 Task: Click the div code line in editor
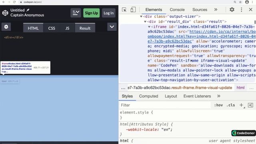coord(14,37)
